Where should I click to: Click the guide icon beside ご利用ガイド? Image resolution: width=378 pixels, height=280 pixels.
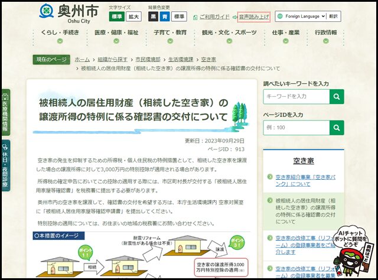point(195,17)
